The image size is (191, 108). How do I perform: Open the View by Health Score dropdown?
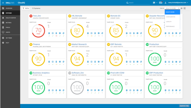(172, 8)
